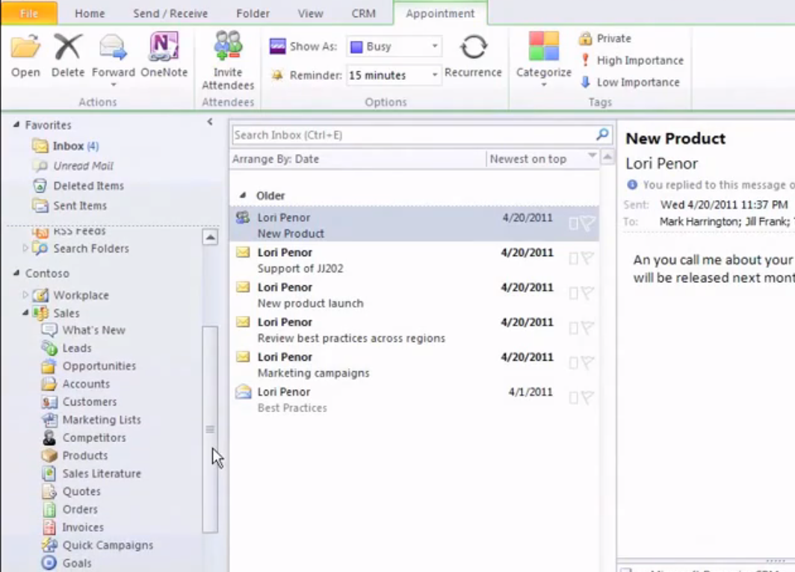Collapse the Favorites section
Image resolution: width=795 pixels, height=572 pixels.
point(16,124)
